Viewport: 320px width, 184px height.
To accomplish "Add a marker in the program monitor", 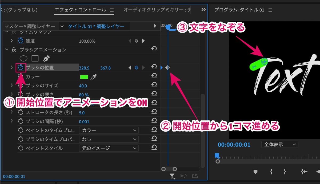I will [255, 172].
